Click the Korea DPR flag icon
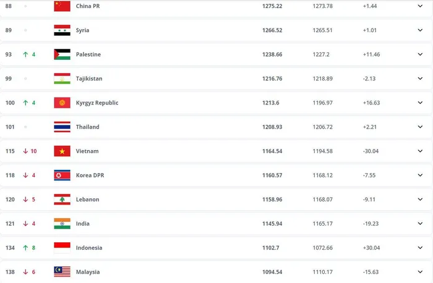 click(x=62, y=175)
